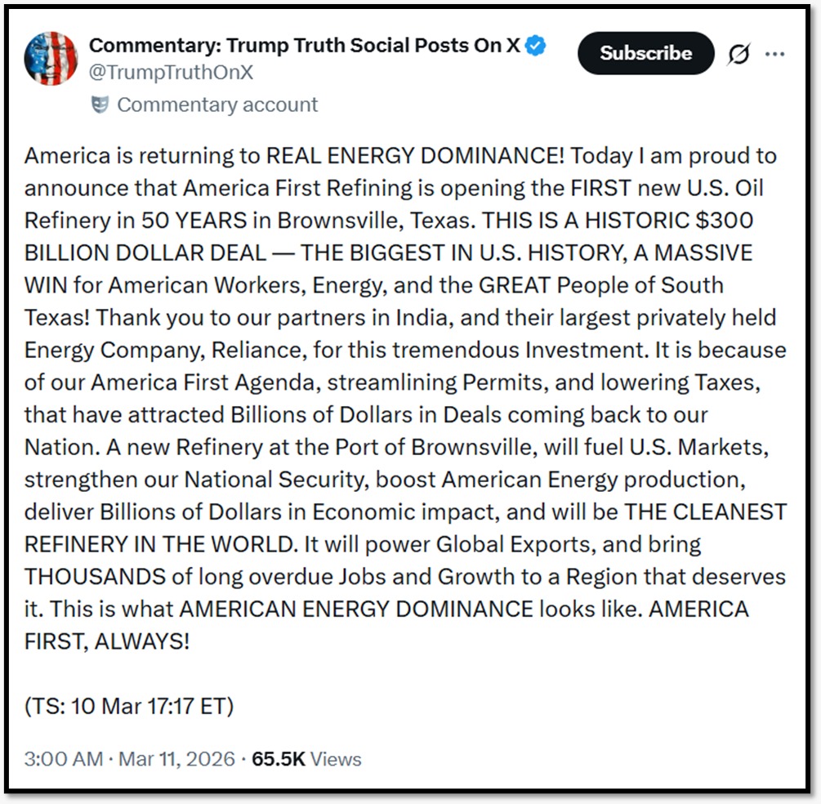Viewport: 821px width, 804px height.
Task: Click the (TS: 10 Mar 17:17 ET) line
Action: (129, 705)
